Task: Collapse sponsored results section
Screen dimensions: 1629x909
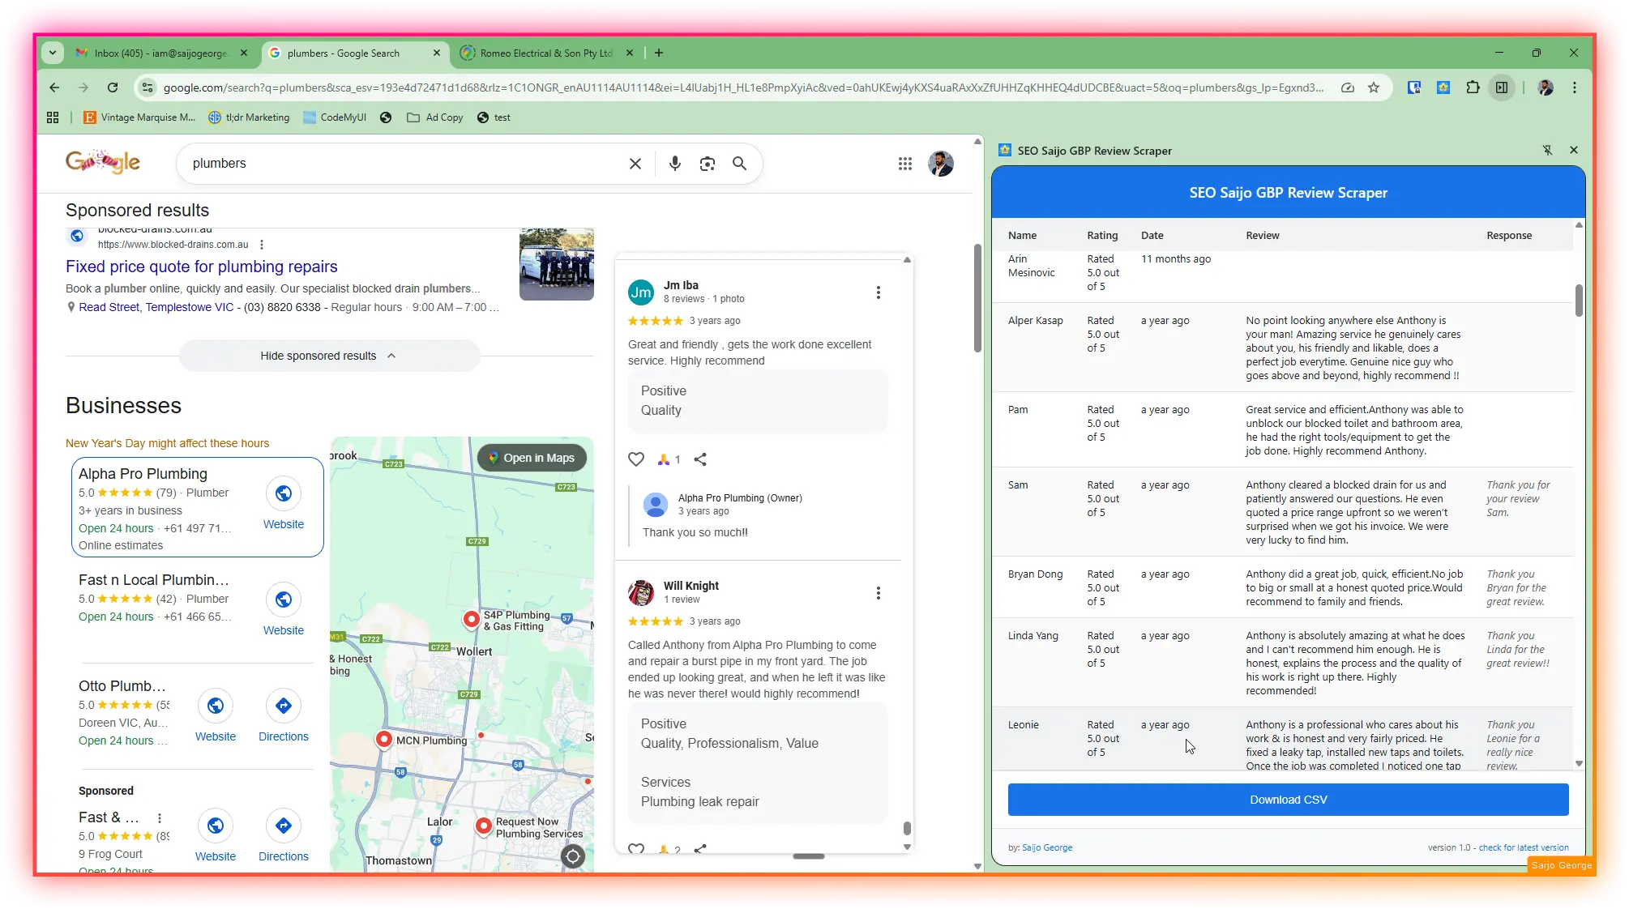Action: click(x=328, y=355)
